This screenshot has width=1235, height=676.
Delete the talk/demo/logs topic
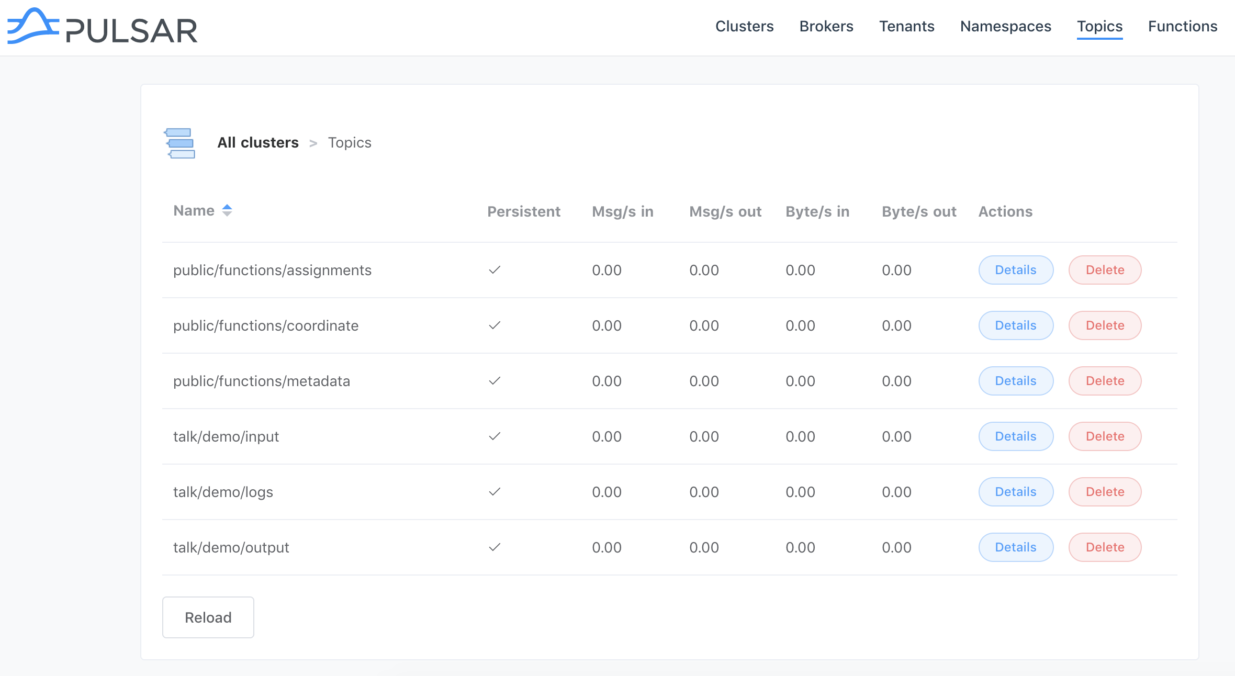(x=1105, y=492)
